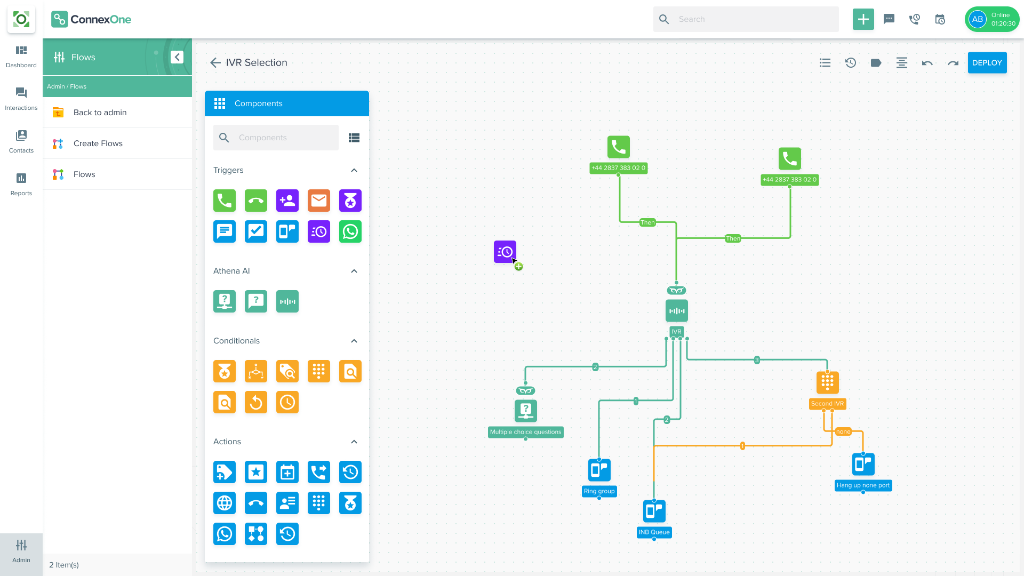This screenshot has height=576, width=1024.
Task: Click the right +44 2837 383 02 0 trigger
Action: click(790, 159)
